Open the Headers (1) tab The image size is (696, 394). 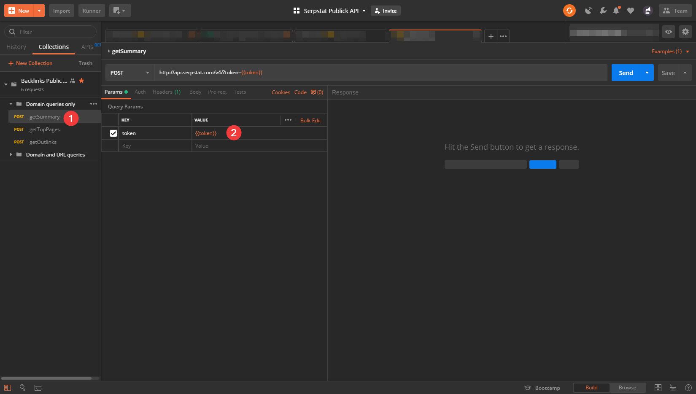point(167,92)
